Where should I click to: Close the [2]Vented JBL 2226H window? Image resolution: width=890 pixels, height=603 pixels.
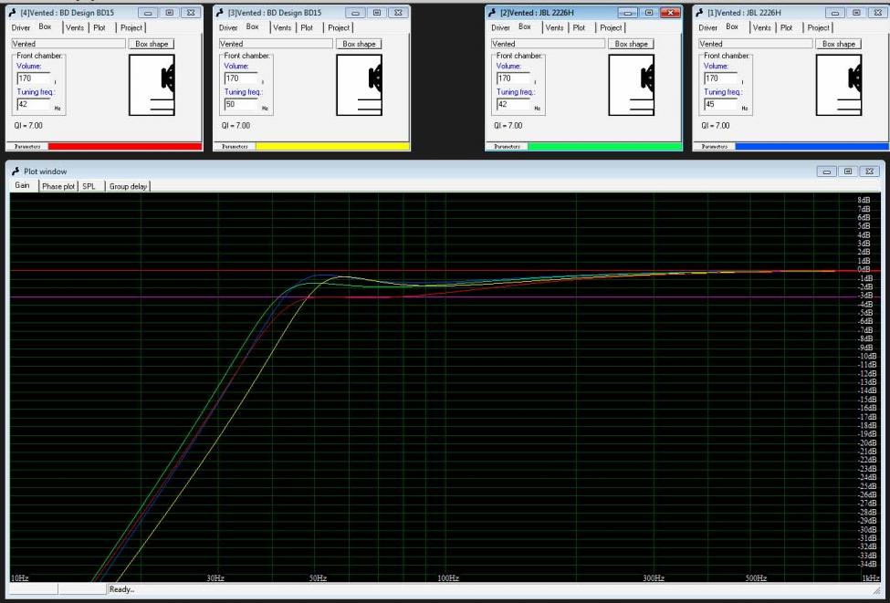point(669,13)
